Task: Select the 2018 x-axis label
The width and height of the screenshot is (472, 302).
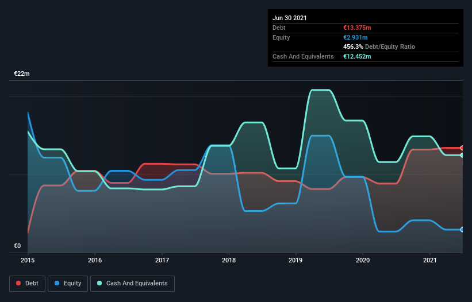Action: click(229, 260)
